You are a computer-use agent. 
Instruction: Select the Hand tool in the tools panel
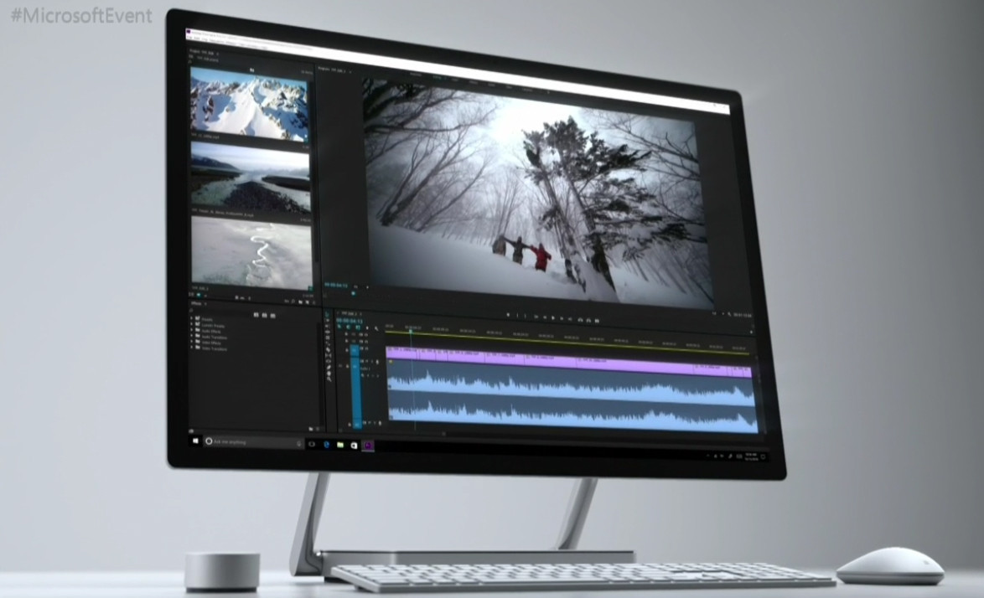pos(329,373)
